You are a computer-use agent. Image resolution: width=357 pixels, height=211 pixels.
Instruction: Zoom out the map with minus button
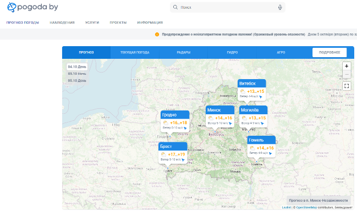[347, 74]
